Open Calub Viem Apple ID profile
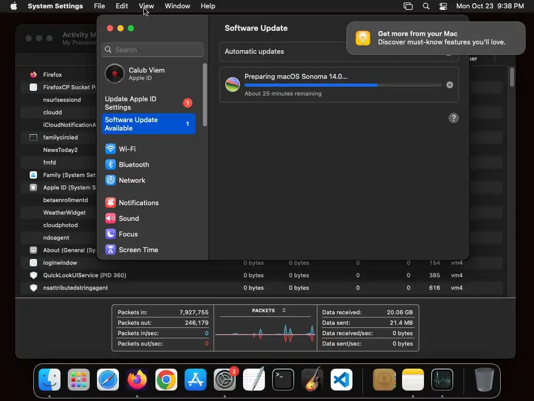This screenshot has height=401, width=534. pyautogui.click(x=149, y=74)
